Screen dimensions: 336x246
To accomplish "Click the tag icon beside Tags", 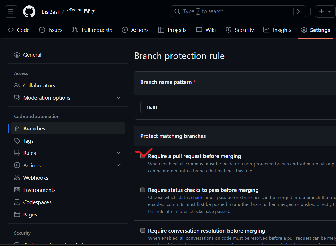I will pos(17,141).
